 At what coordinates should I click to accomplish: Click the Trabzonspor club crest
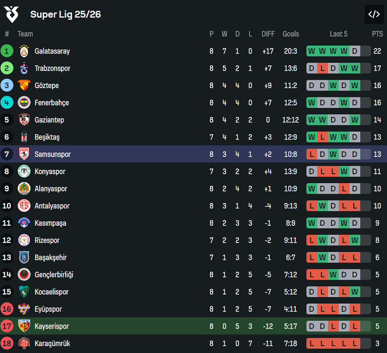[24, 68]
